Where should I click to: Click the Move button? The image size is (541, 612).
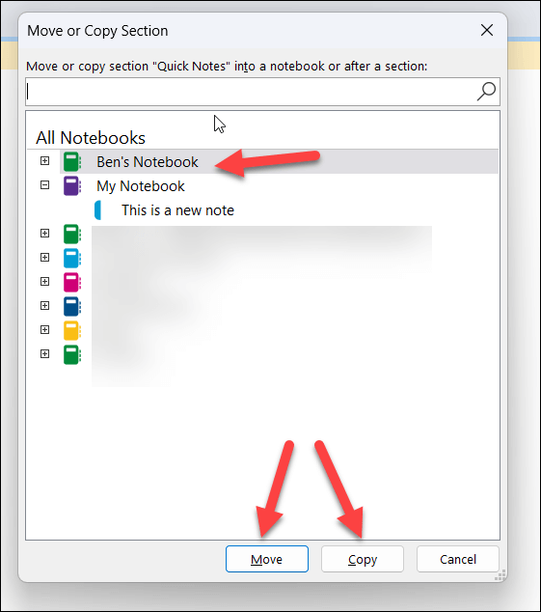pyautogui.click(x=267, y=559)
